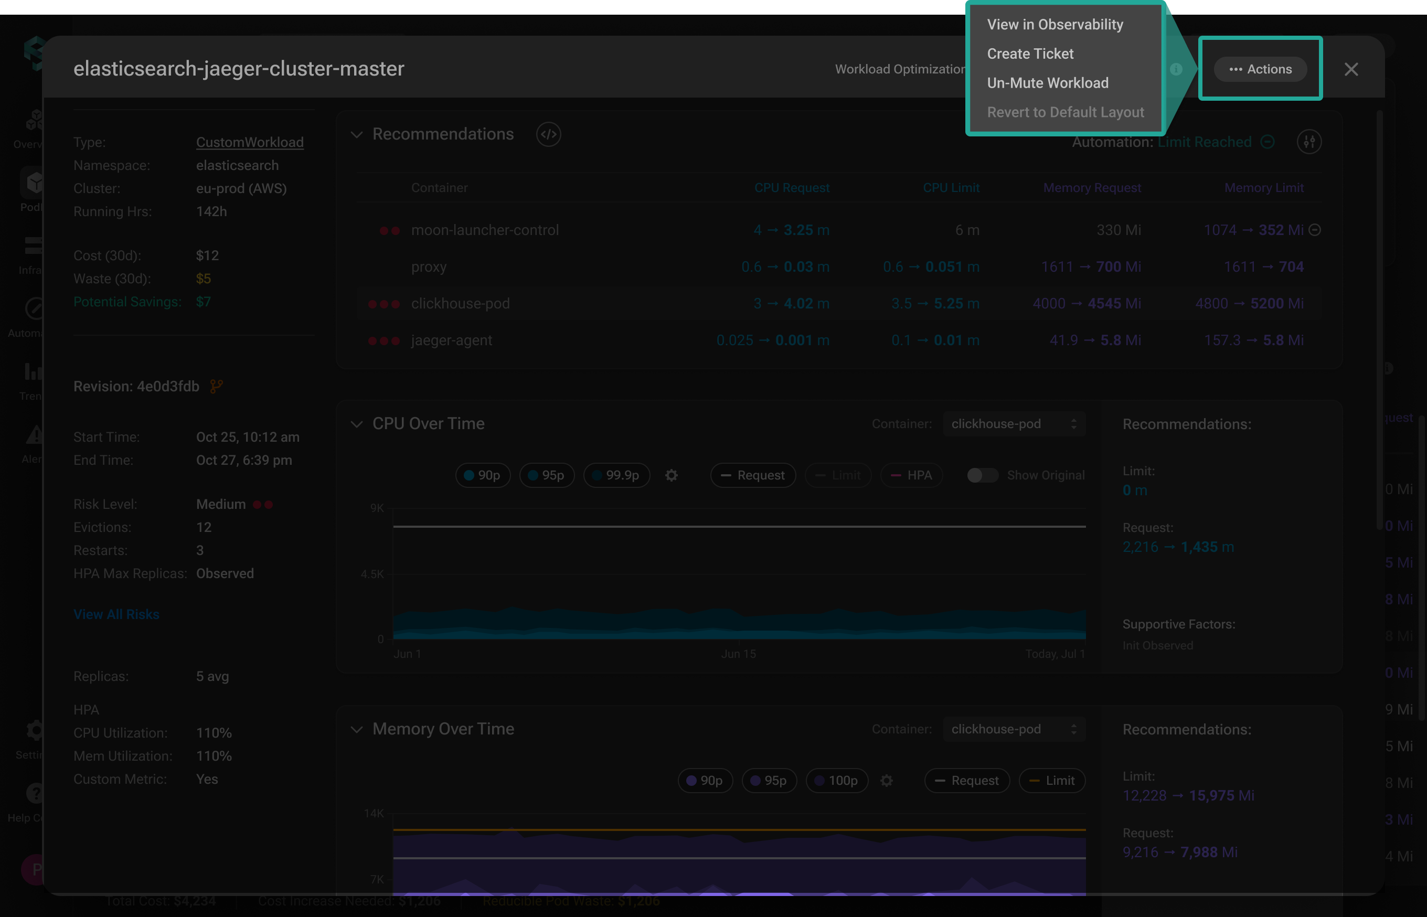The image size is (1427, 917).
Task: Collapse the Recommendations section
Action: click(x=357, y=135)
